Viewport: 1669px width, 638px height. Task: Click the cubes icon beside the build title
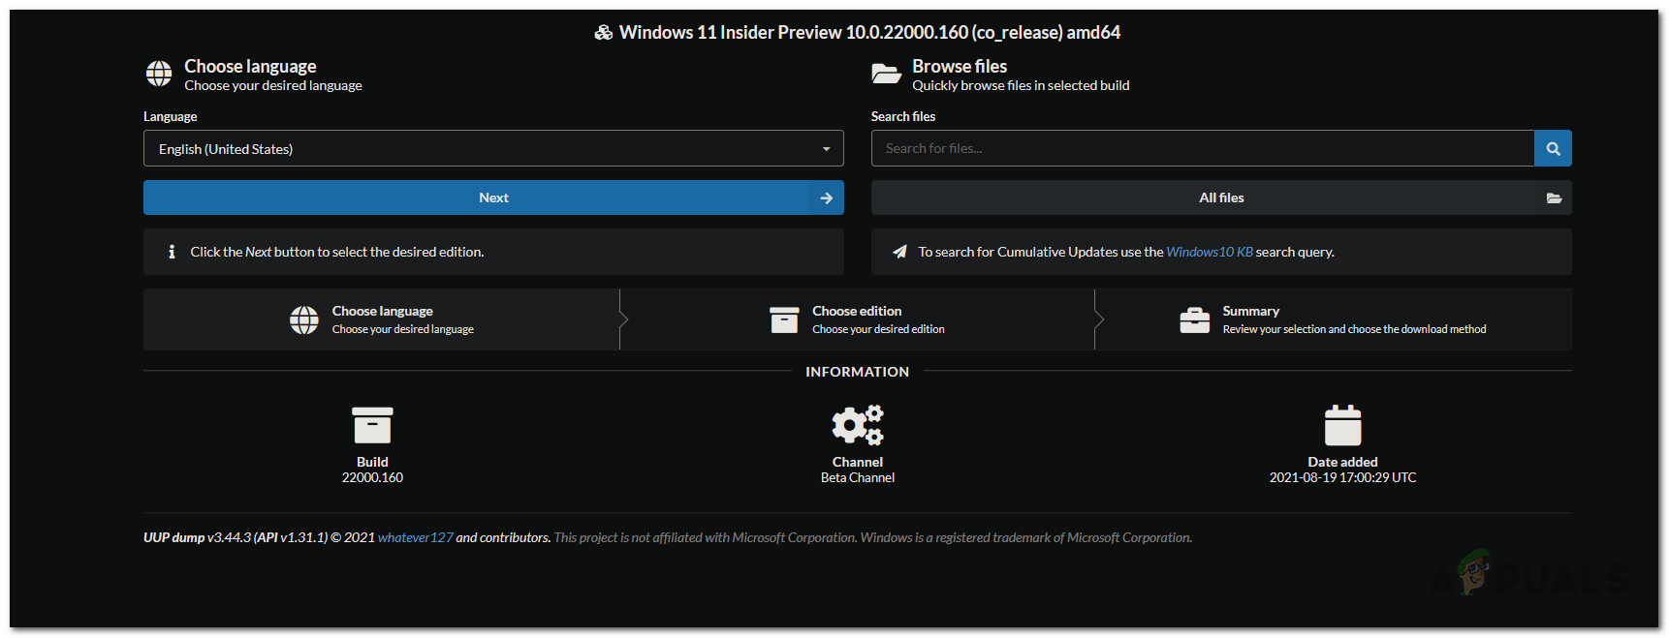[x=604, y=33]
